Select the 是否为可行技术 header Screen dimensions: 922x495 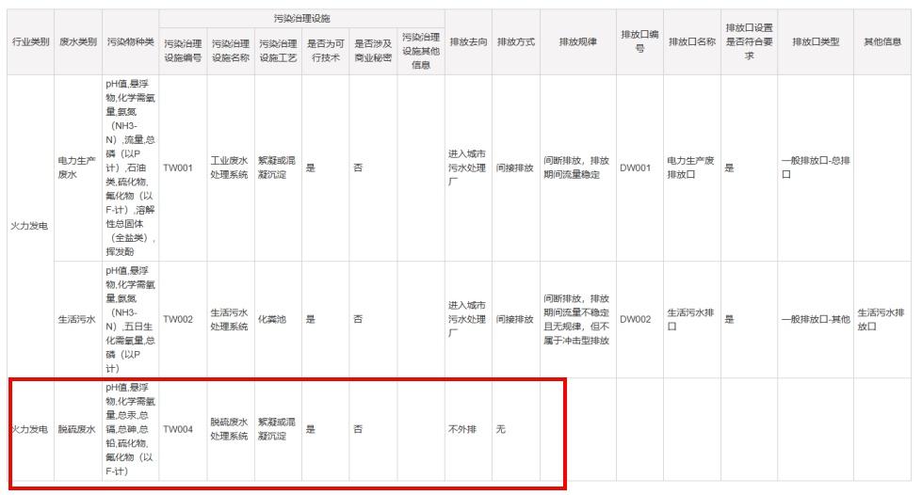click(326, 51)
